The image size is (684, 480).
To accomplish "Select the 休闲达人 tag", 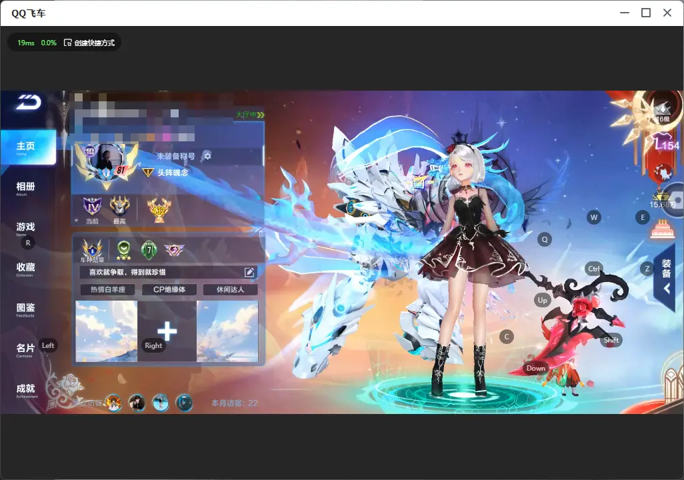I will click(230, 290).
